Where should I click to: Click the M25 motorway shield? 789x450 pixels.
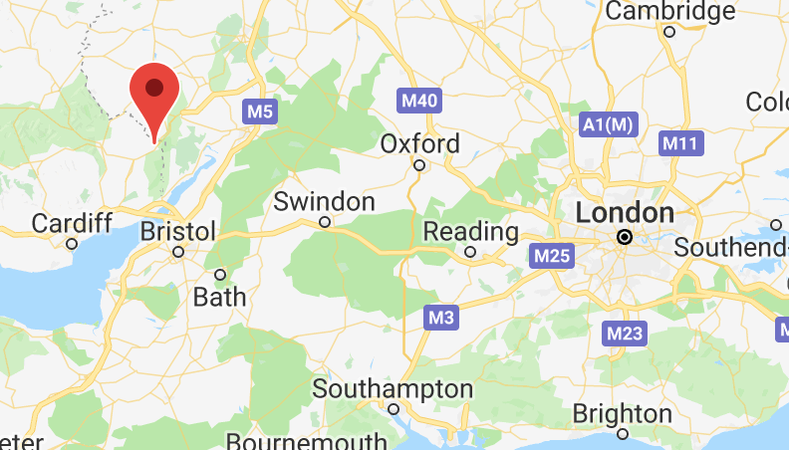(x=552, y=256)
